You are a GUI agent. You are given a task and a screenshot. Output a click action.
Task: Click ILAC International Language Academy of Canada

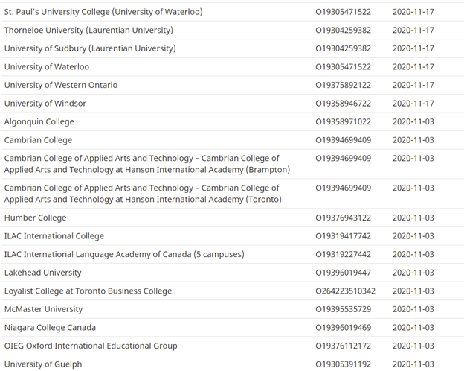coord(123,254)
